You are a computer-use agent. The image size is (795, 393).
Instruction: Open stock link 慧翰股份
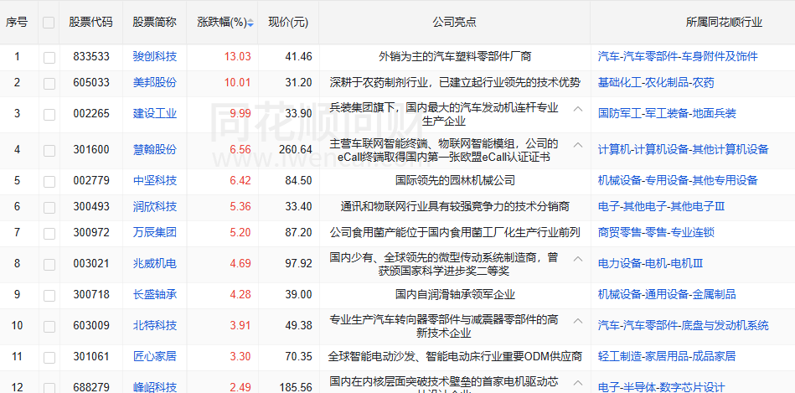click(155, 150)
